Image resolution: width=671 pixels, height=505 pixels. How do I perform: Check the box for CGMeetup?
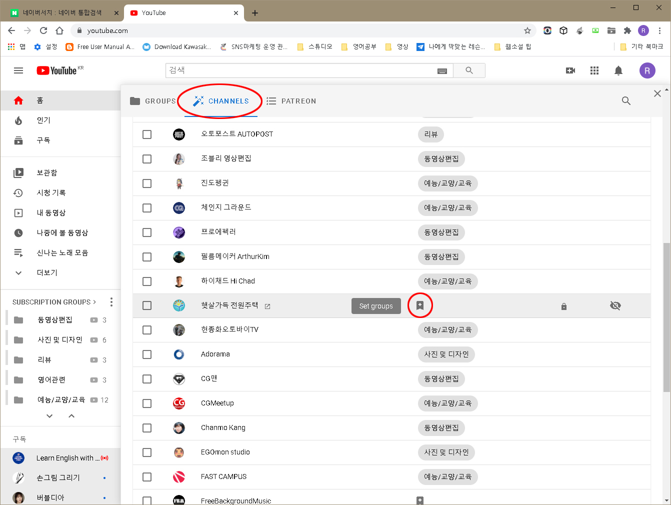click(x=147, y=403)
